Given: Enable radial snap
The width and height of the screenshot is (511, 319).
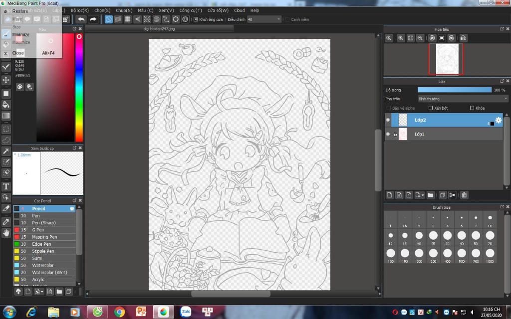Looking at the screenshot, I should click(x=147, y=19).
